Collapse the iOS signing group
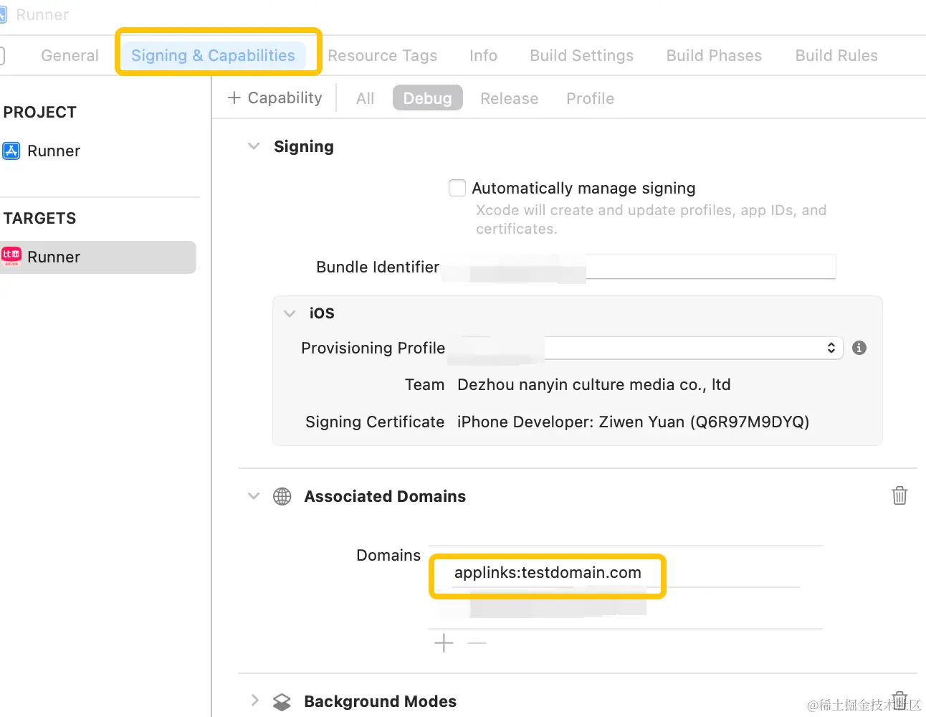The height and width of the screenshot is (717, 926). 290,313
